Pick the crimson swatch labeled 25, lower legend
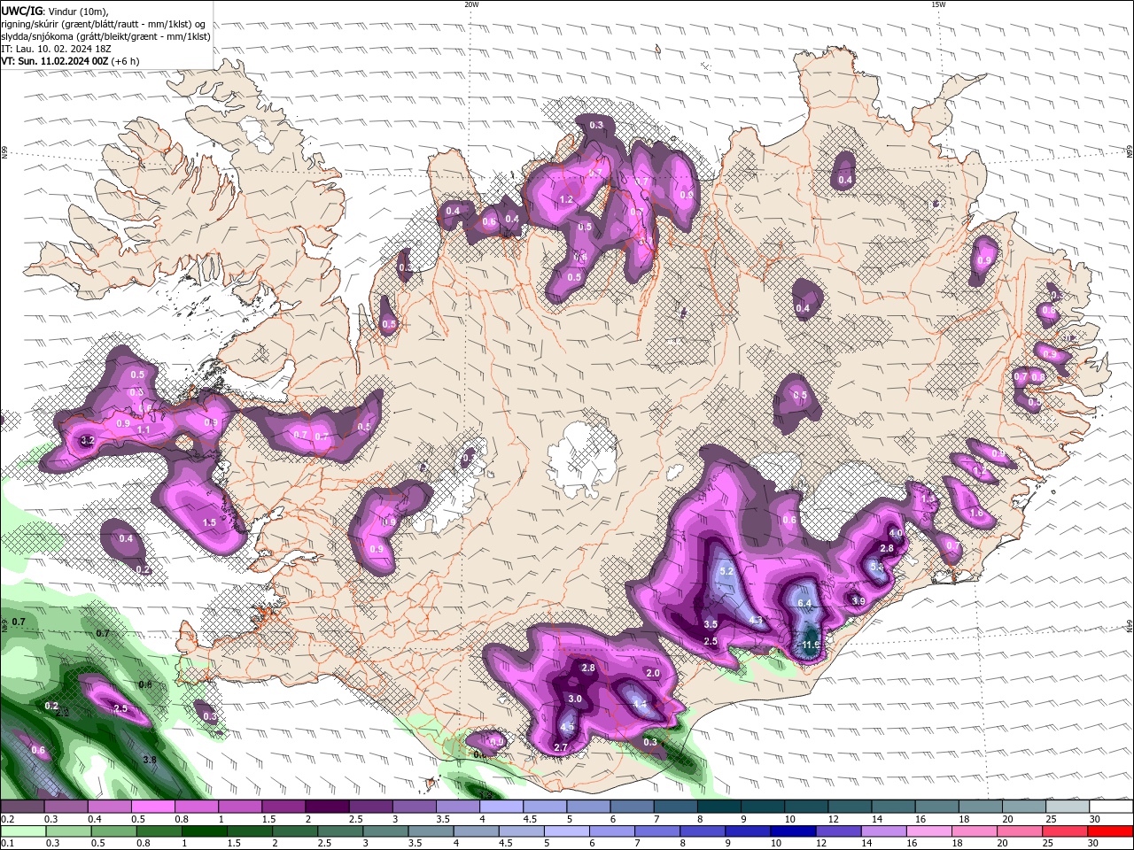This screenshot has height=850, width=1134. pos(1064,831)
